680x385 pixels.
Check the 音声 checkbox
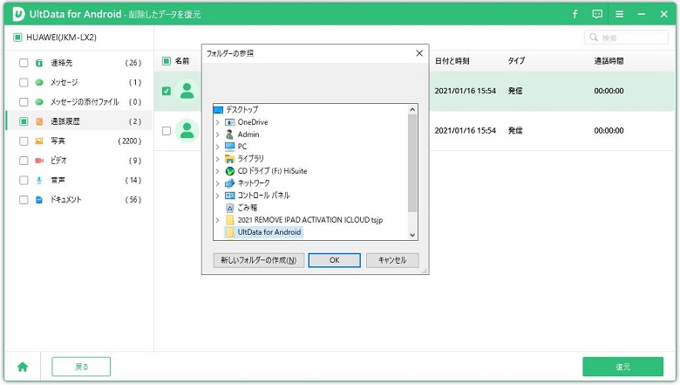pos(24,180)
